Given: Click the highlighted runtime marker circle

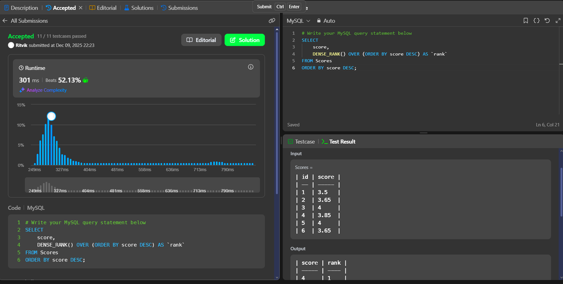Looking at the screenshot, I should click(52, 116).
